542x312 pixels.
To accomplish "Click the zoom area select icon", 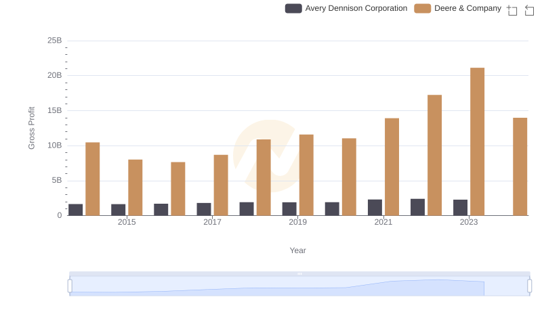I will [x=512, y=10].
